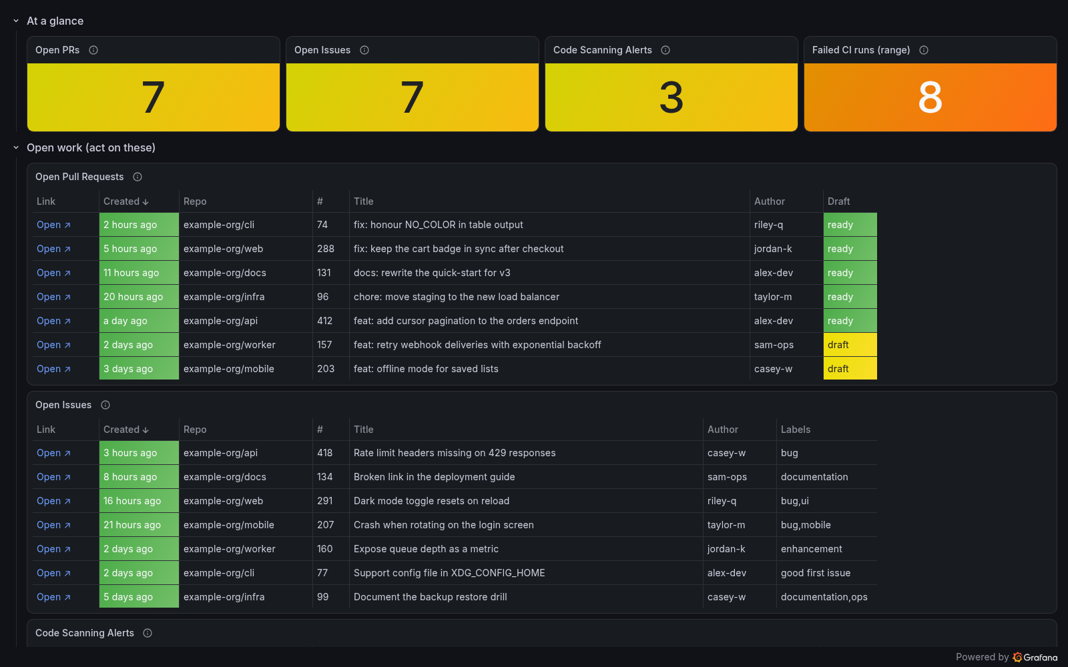Select the yellow draft cell for sam-ops
1068x667 pixels.
click(850, 345)
